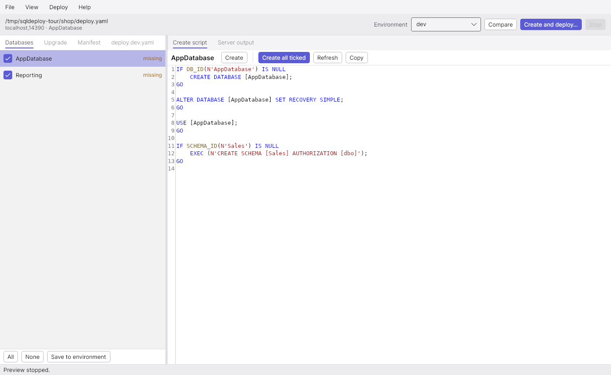This screenshot has height=375, width=611.
Task: Select the Reporting database row
Action: click(82, 75)
